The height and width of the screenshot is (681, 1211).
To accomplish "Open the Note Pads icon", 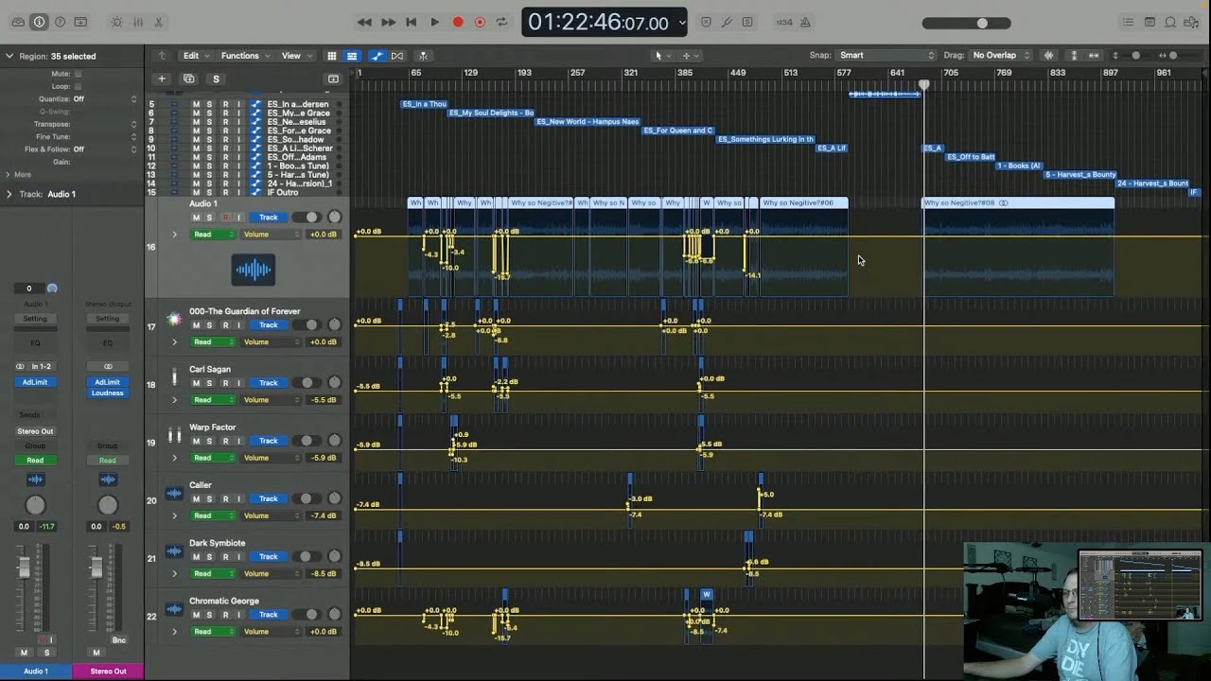I will pyautogui.click(x=1150, y=22).
